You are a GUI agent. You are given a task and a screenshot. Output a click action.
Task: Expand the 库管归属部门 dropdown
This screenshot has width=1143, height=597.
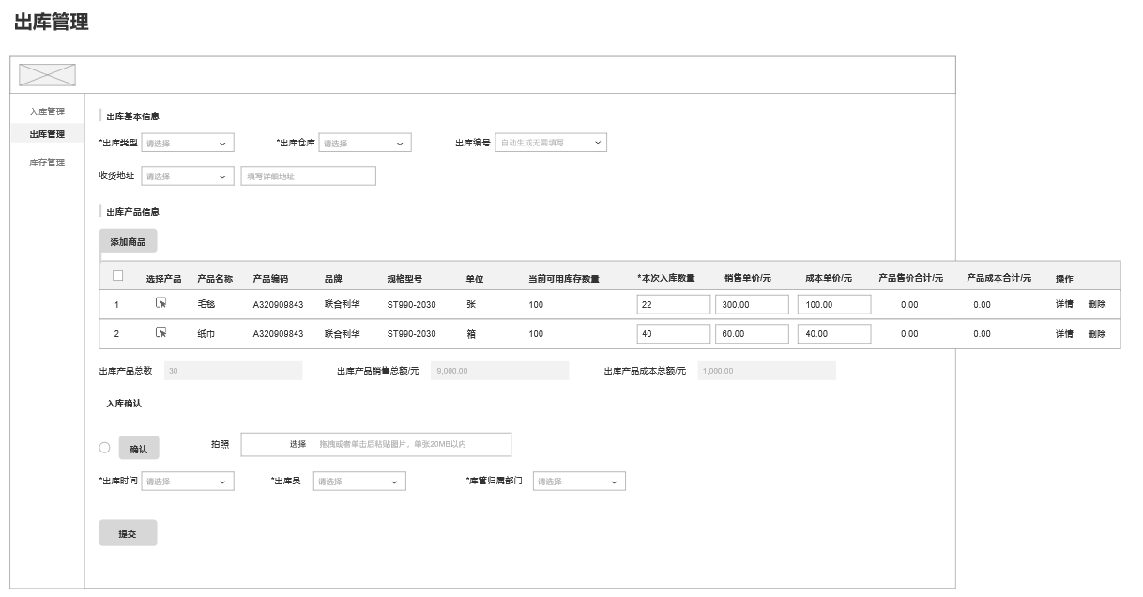[x=579, y=481]
